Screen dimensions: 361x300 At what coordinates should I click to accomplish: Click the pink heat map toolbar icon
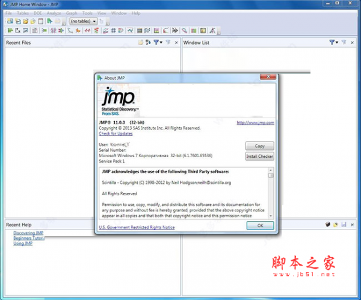pos(156,31)
